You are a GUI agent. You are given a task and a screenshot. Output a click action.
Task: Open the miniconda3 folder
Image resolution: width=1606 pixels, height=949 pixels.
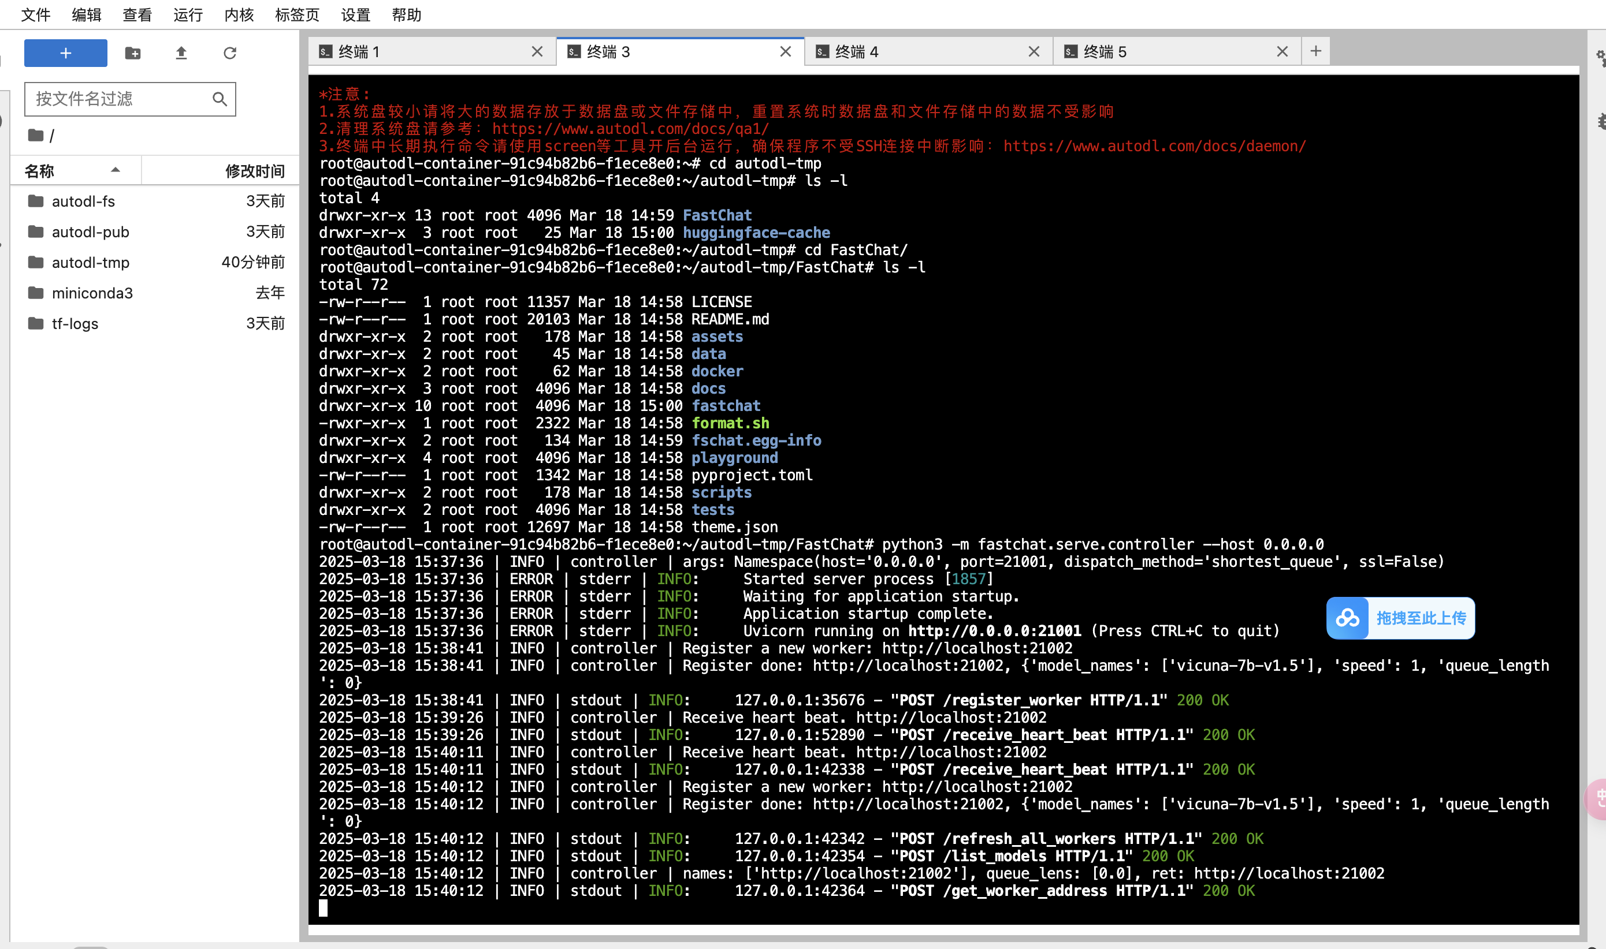pyautogui.click(x=92, y=293)
